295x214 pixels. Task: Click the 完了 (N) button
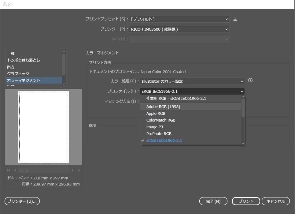tap(213, 201)
